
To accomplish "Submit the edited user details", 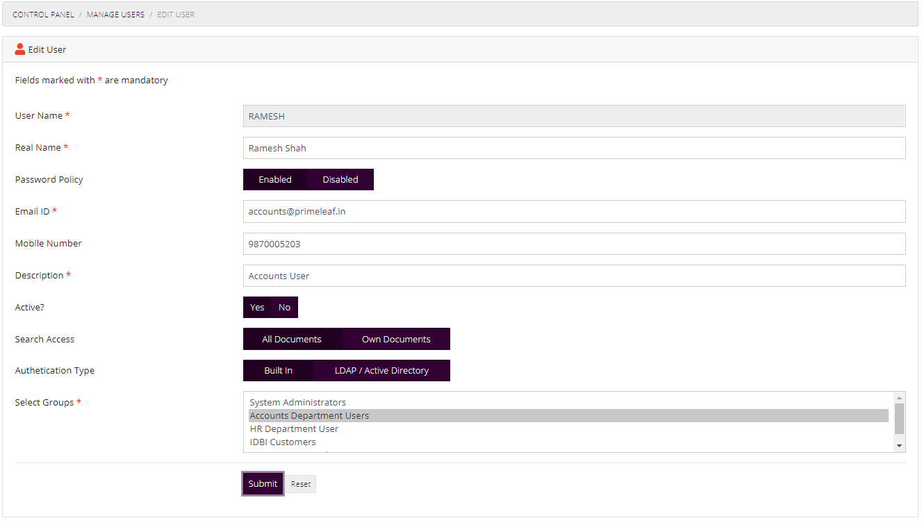I will tap(262, 483).
